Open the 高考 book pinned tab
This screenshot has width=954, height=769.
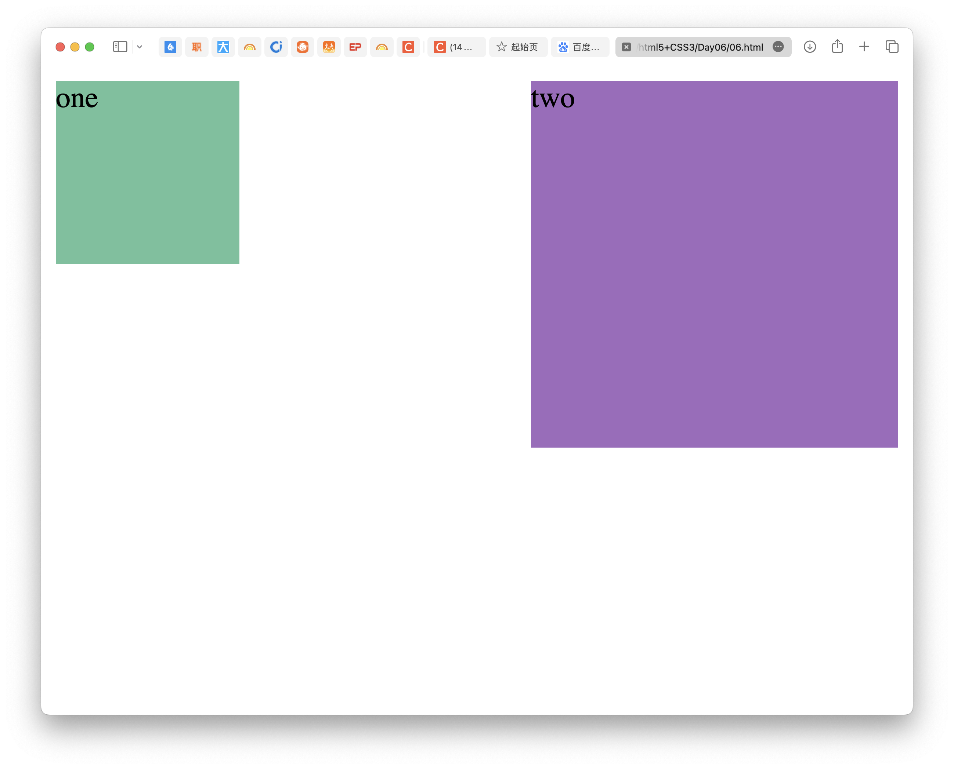click(329, 47)
